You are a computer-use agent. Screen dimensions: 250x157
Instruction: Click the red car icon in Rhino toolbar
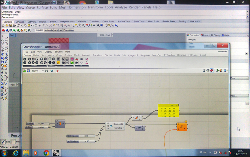[65, 25]
